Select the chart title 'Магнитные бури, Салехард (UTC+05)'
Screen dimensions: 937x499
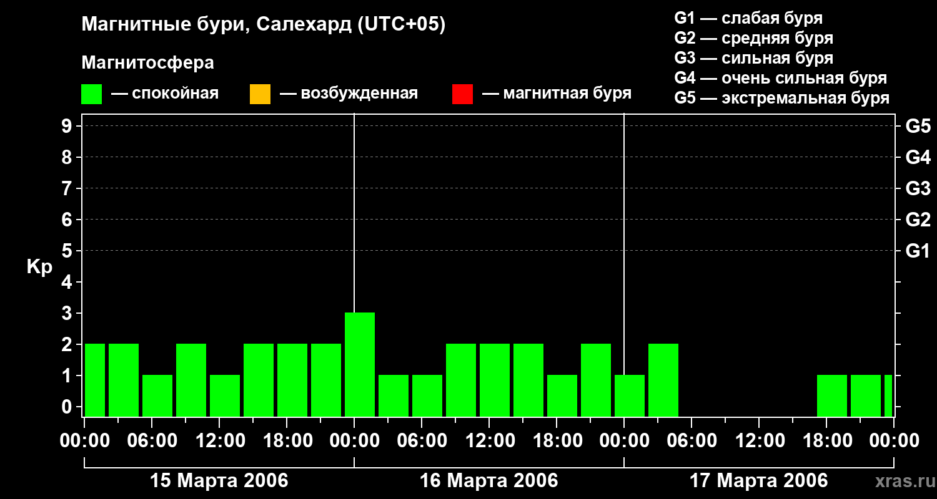264,25
